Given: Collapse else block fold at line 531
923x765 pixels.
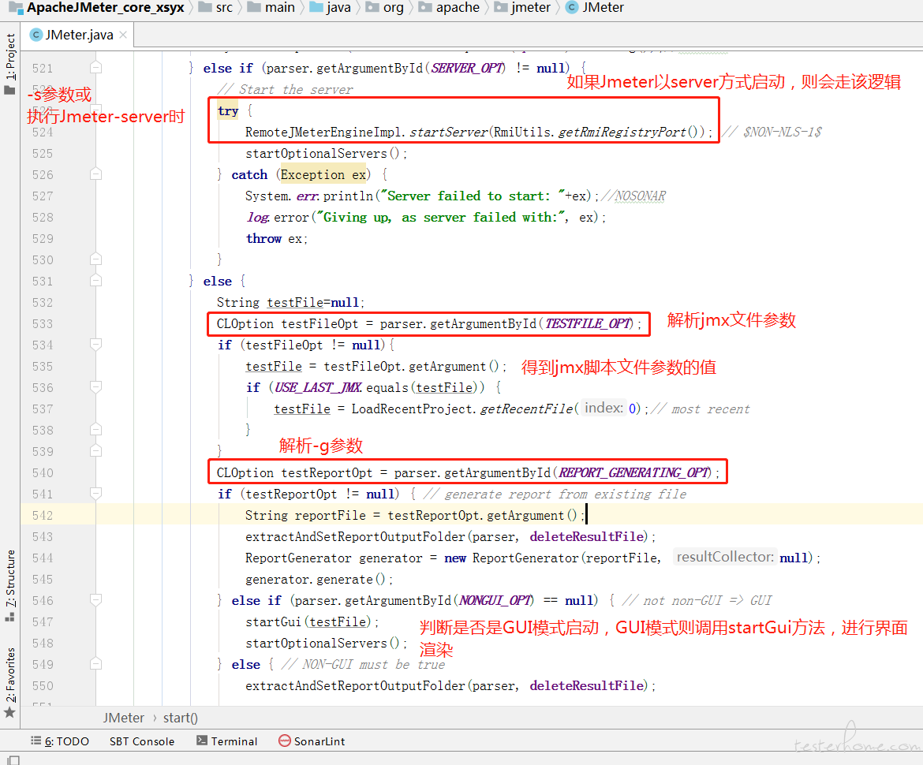Looking at the screenshot, I should tap(96, 281).
